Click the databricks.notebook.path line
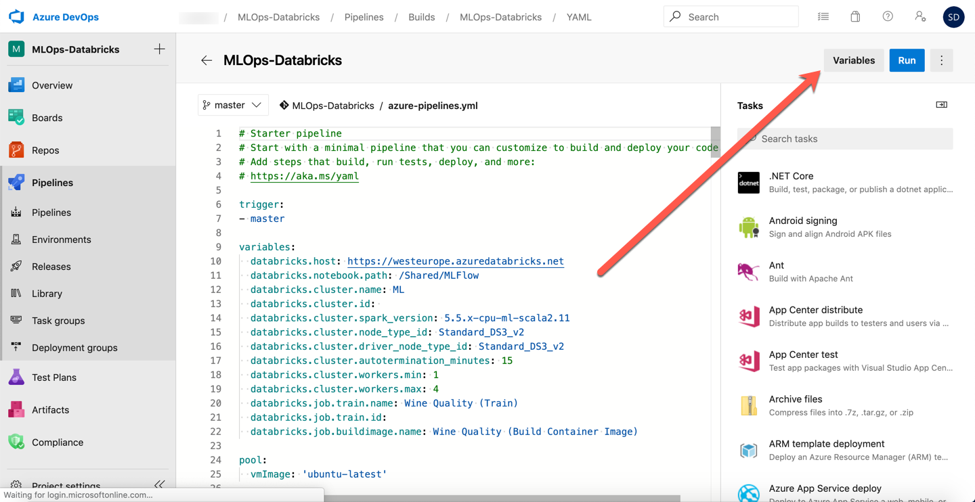The height and width of the screenshot is (502, 975). pyautogui.click(x=365, y=275)
